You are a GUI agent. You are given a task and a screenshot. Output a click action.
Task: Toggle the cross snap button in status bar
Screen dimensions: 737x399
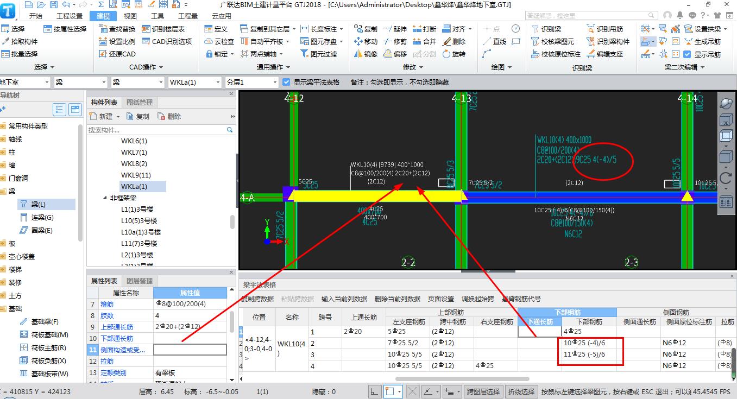click(x=413, y=391)
